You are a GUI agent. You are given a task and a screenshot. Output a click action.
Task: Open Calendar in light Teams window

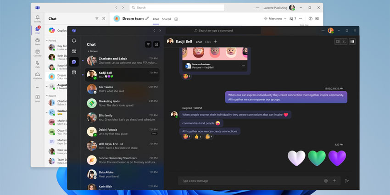coord(38,53)
